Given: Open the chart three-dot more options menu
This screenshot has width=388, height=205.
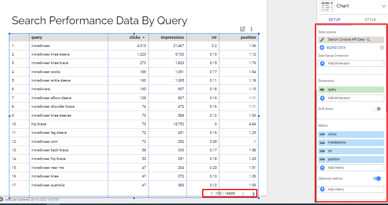Looking at the screenshot, I should (x=251, y=29).
